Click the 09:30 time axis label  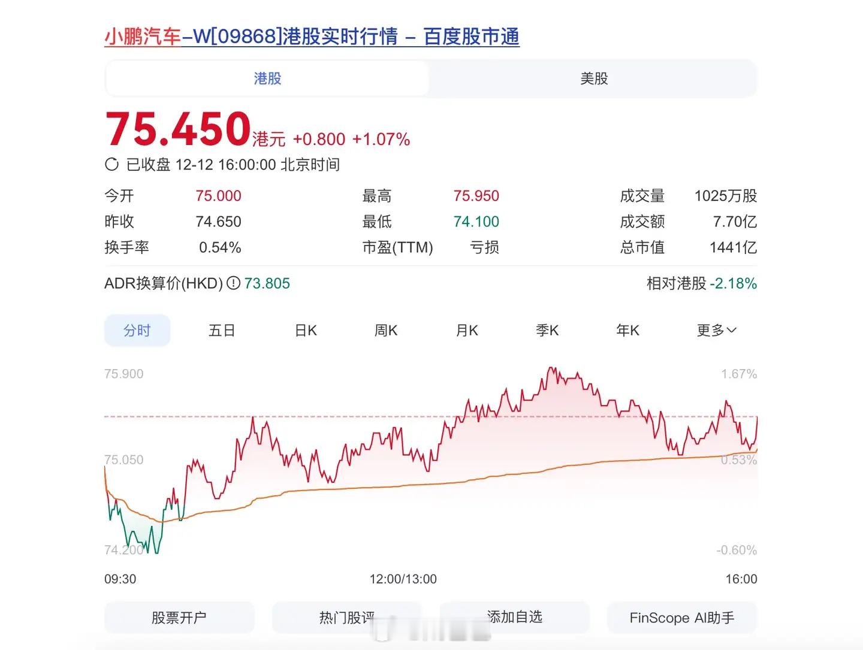pos(120,579)
